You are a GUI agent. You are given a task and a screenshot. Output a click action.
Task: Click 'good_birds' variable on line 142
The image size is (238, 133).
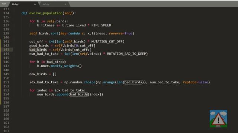[x=39, y=46]
